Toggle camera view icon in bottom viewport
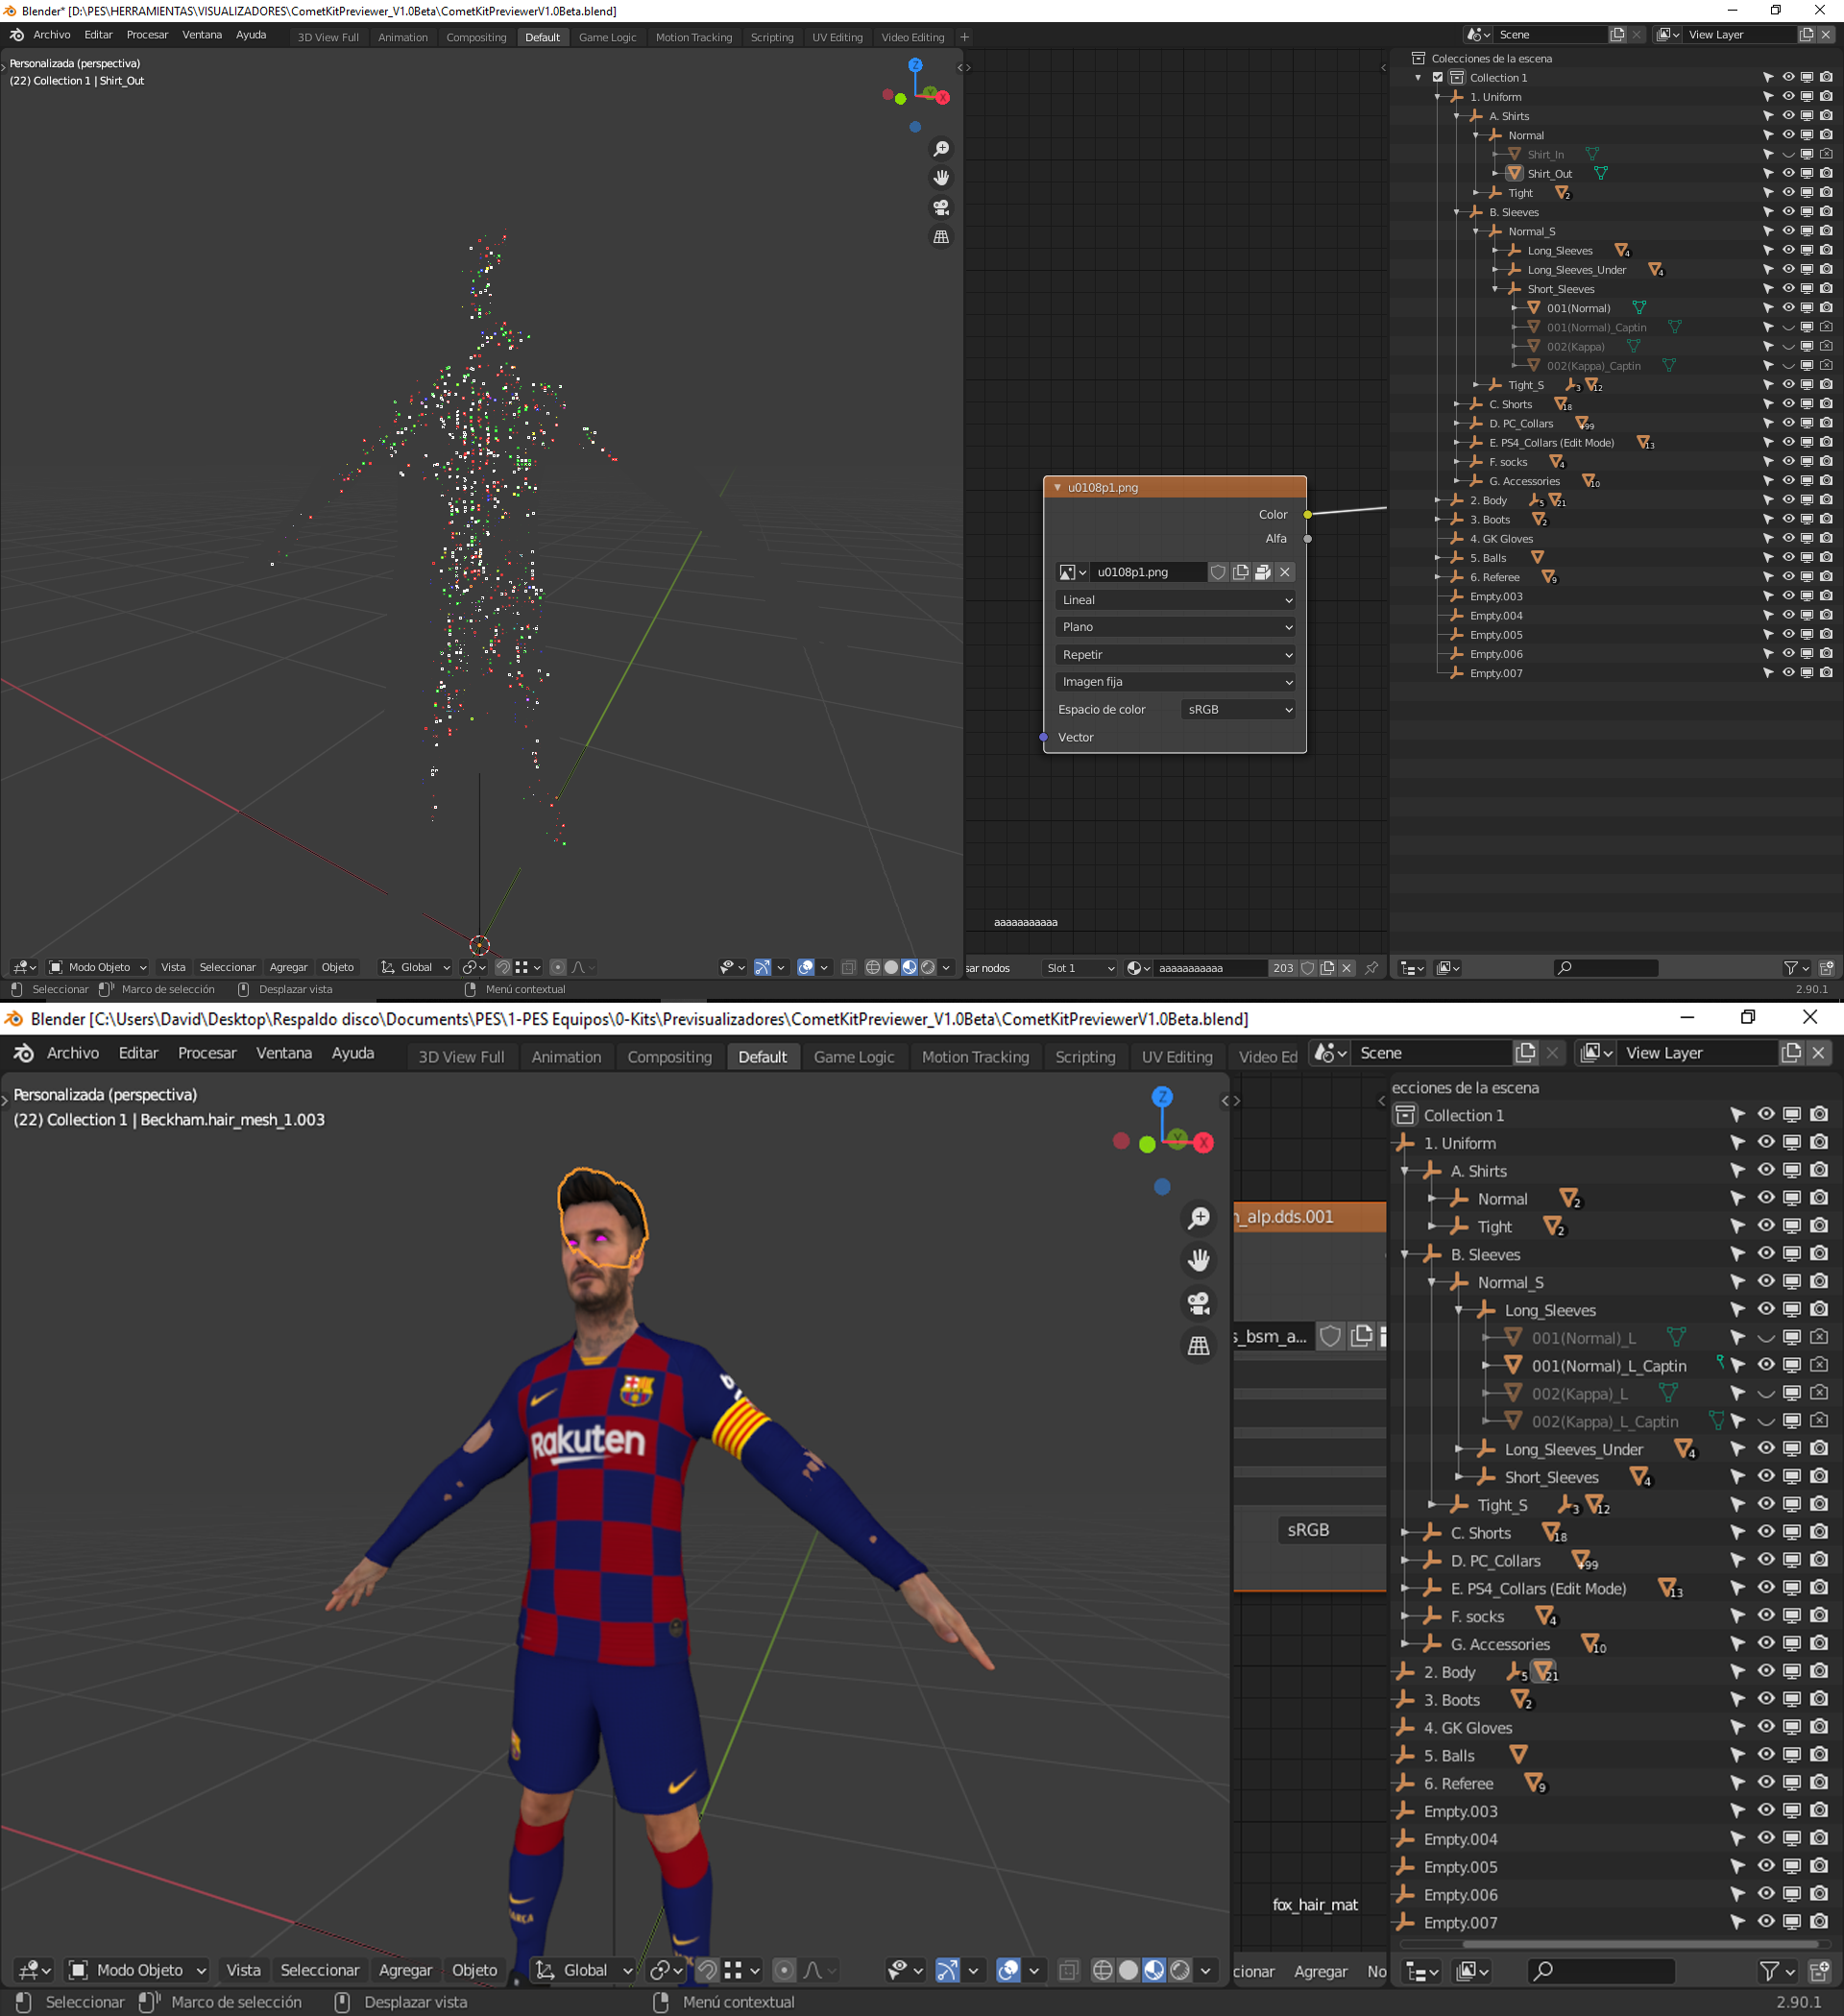Image resolution: width=1844 pixels, height=2016 pixels. [x=1198, y=1303]
